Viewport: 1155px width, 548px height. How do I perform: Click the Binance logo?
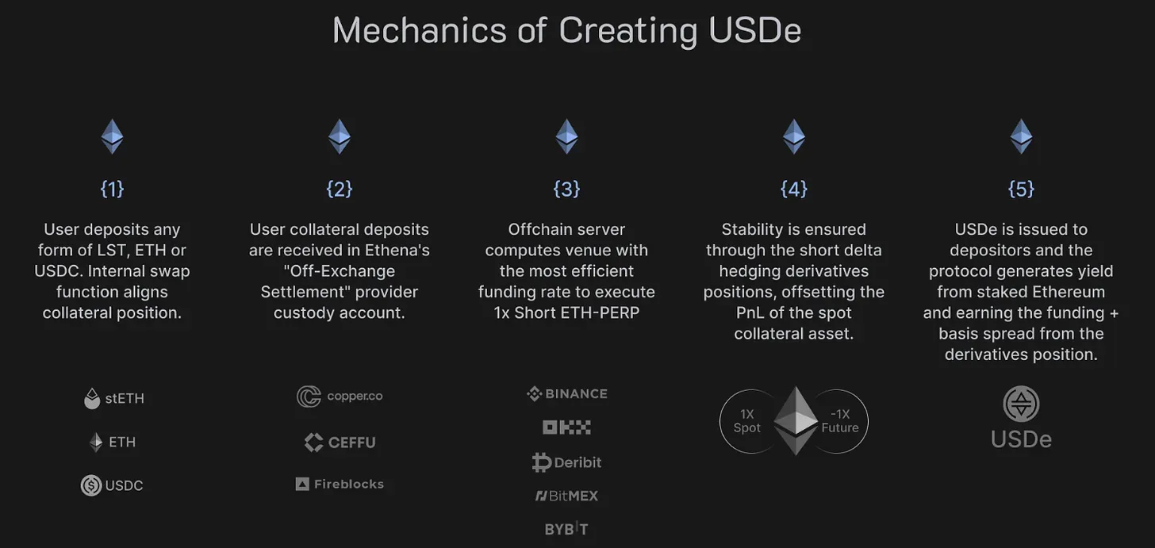click(566, 393)
